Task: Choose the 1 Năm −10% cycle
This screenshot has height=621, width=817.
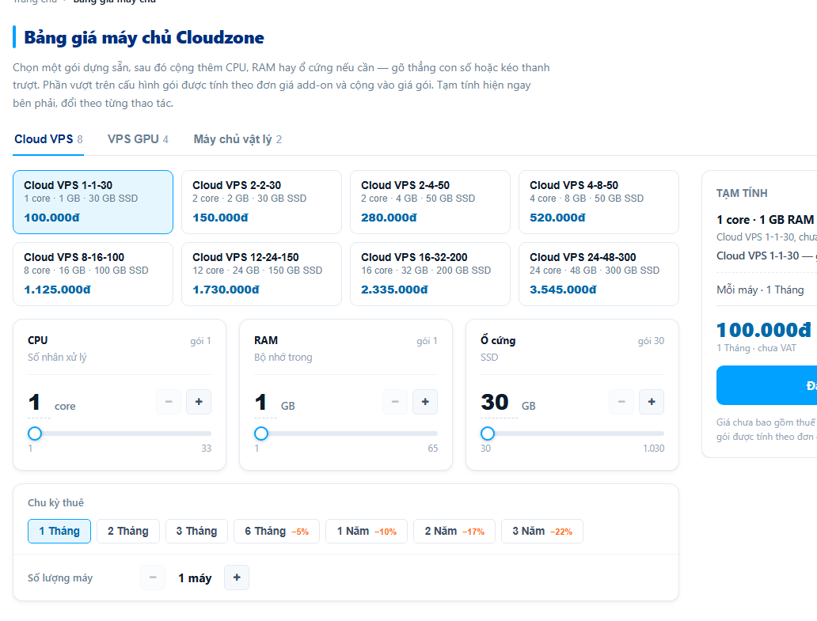Action: (367, 531)
